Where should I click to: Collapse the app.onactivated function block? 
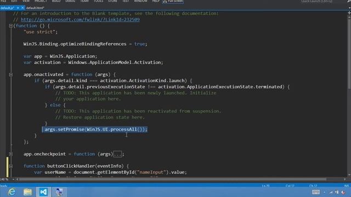(x=10, y=74)
